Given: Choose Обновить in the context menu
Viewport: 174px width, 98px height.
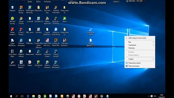Looking at the screenshot, I should [x=140, y=48].
